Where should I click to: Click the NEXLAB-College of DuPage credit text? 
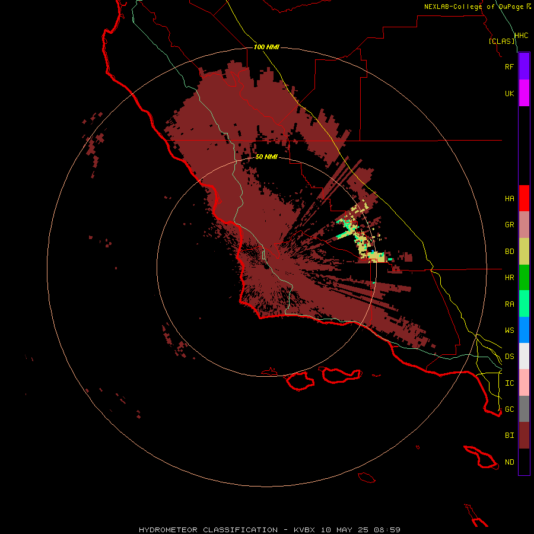click(x=473, y=7)
